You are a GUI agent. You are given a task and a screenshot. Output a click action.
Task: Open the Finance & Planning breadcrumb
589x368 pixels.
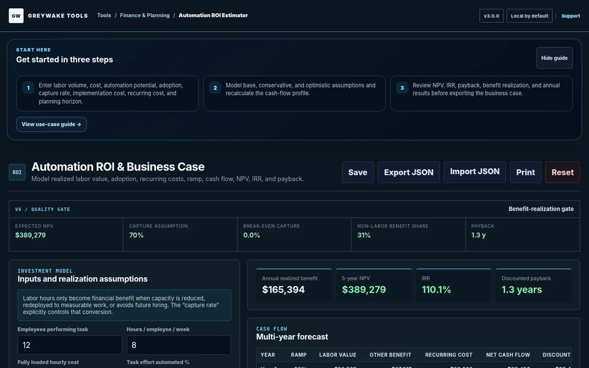coord(145,15)
